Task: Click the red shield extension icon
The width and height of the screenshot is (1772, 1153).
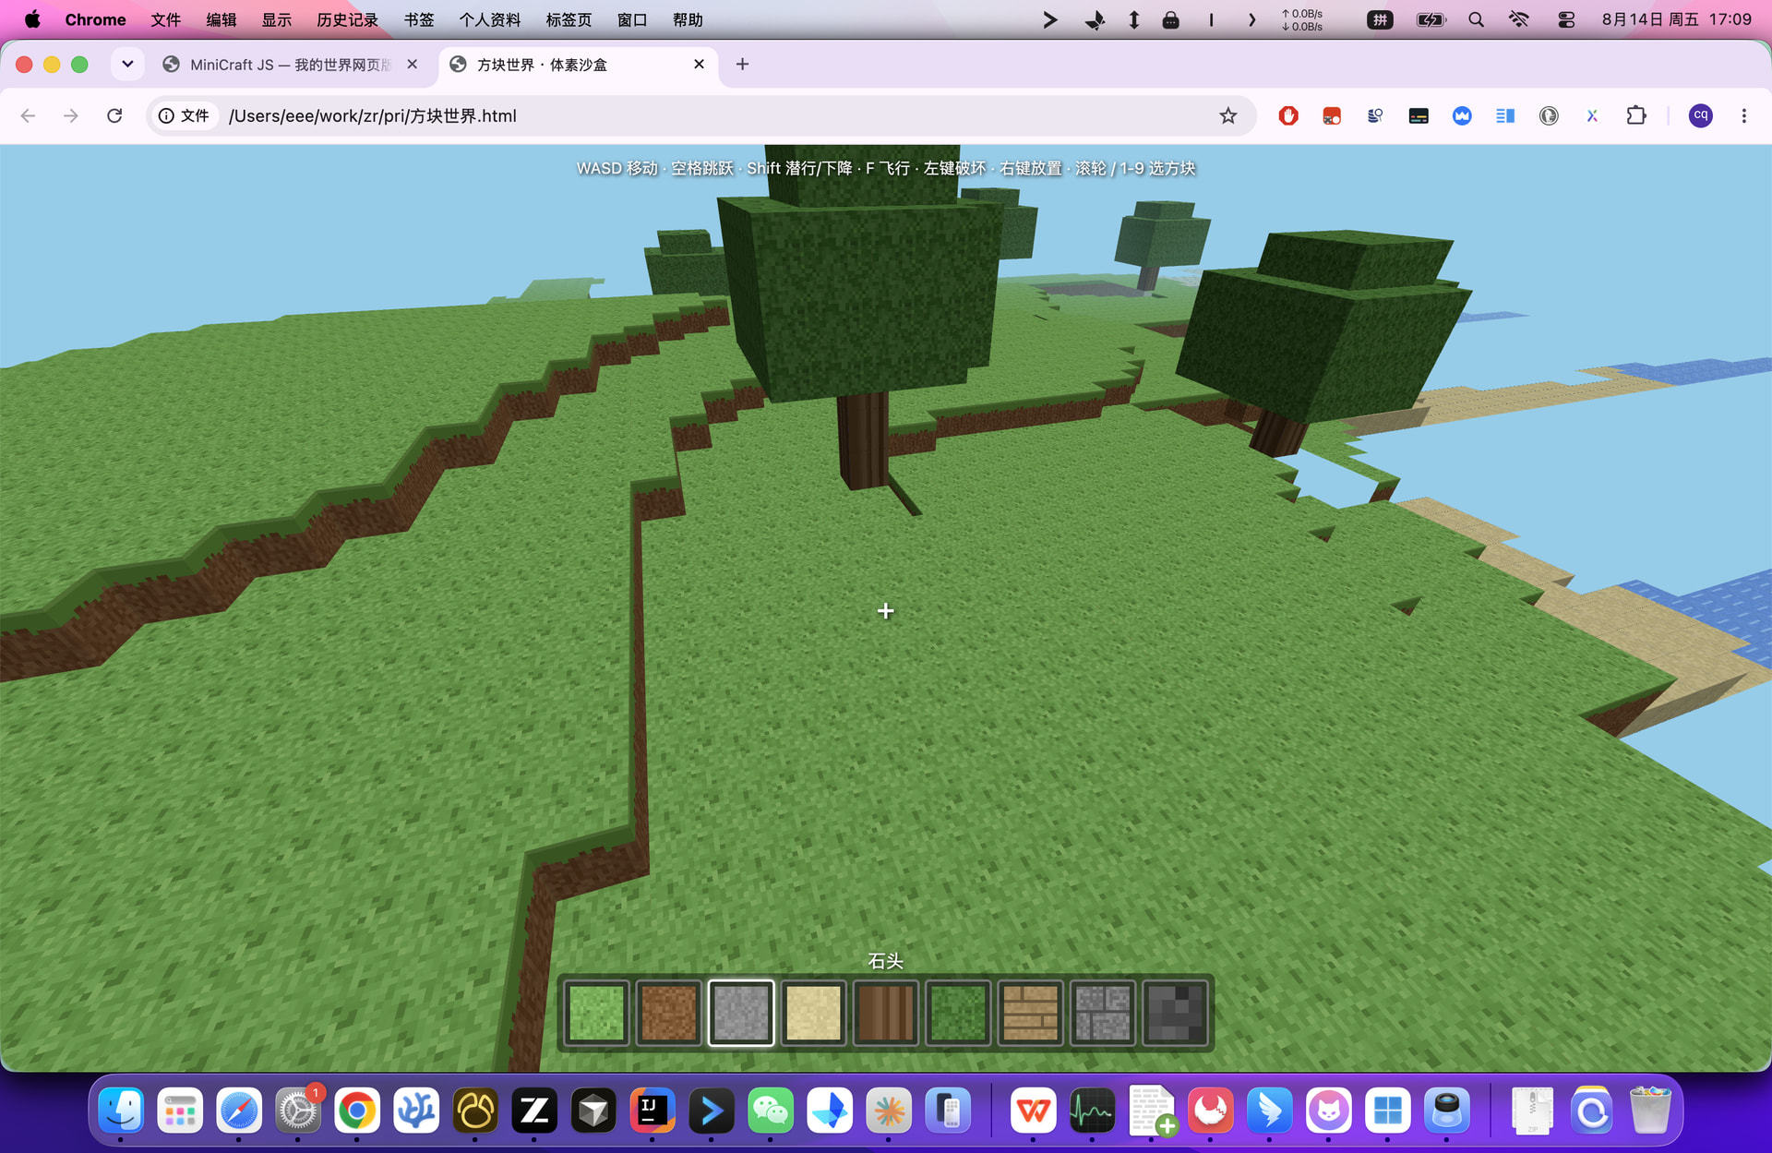Action: pos(1288,115)
